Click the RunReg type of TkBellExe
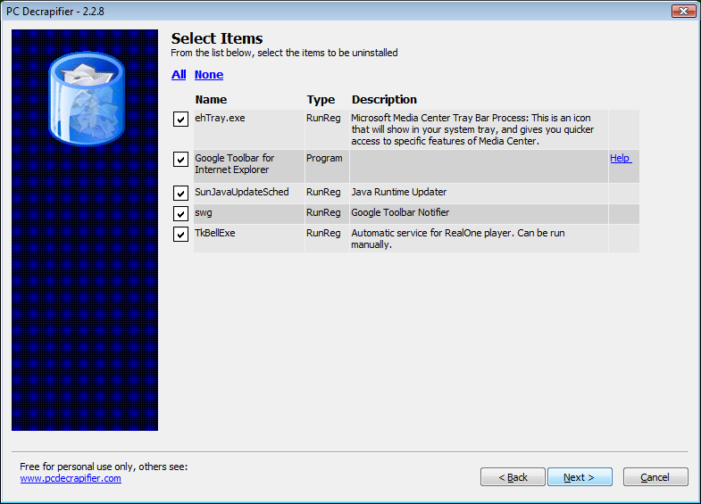The height and width of the screenshot is (504, 701). 323,234
